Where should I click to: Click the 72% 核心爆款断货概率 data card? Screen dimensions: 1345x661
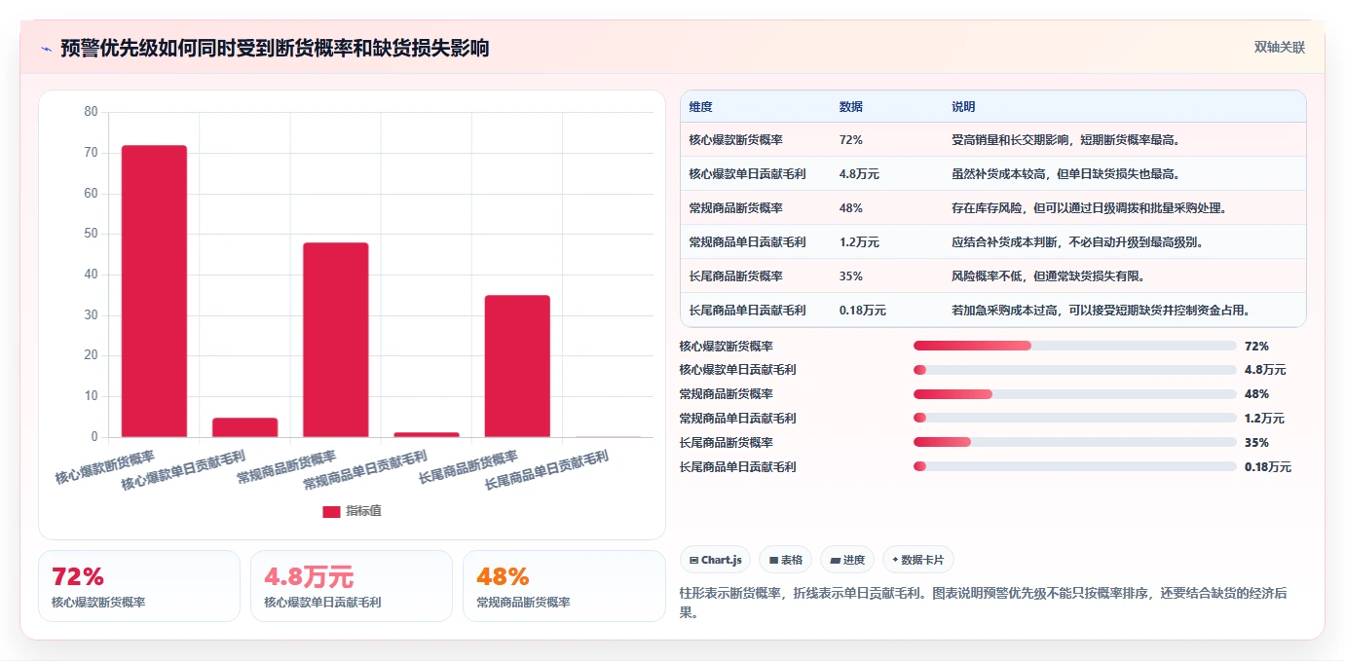(139, 586)
